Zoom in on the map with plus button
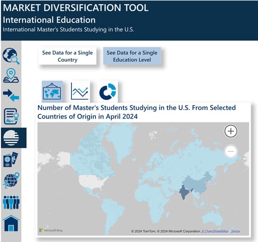This screenshot has width=258, height=242. point(231,131)
